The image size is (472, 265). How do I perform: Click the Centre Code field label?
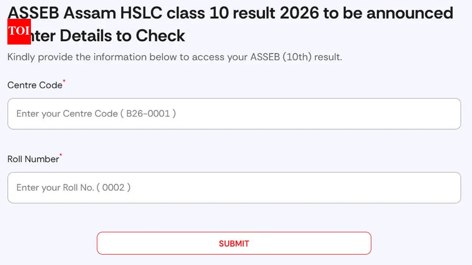click(x=35, y=85)
